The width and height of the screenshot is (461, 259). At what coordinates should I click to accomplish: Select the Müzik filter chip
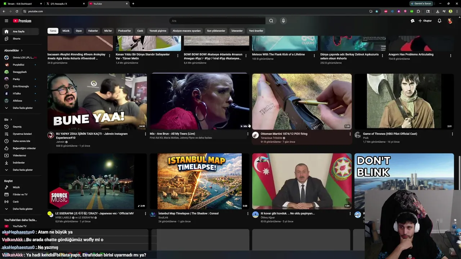[x=66, y=31]
